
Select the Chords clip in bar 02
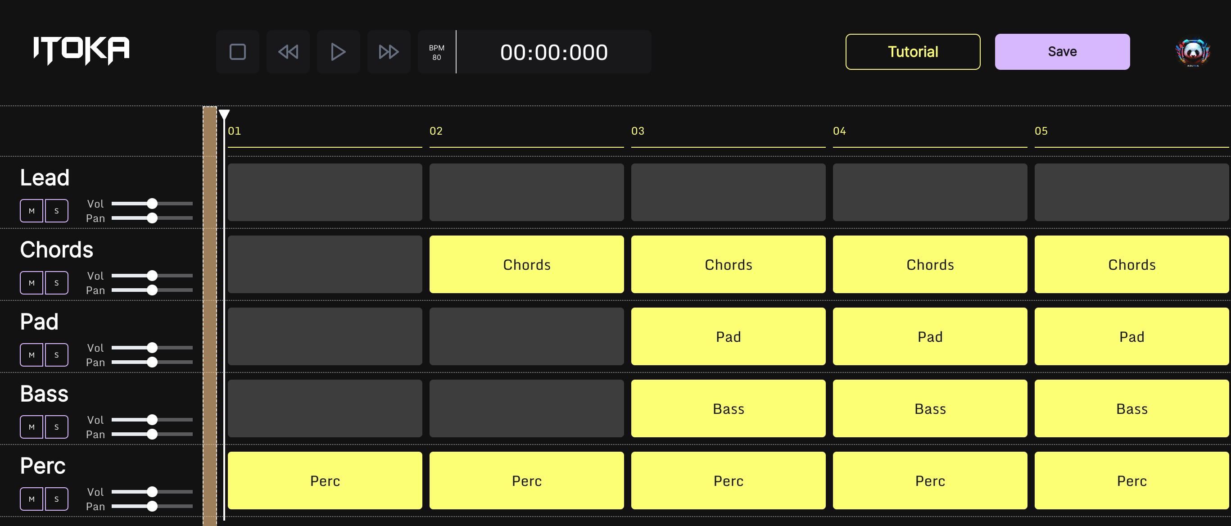[526, 264]
